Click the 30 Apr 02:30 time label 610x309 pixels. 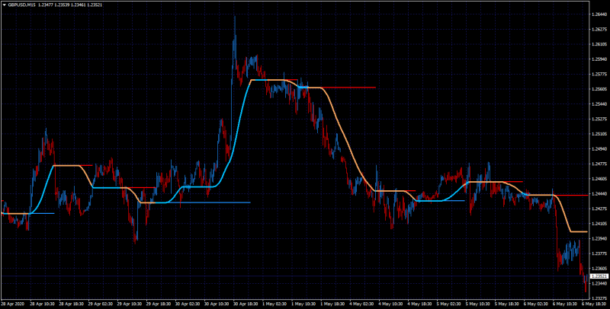click(188, 303)
